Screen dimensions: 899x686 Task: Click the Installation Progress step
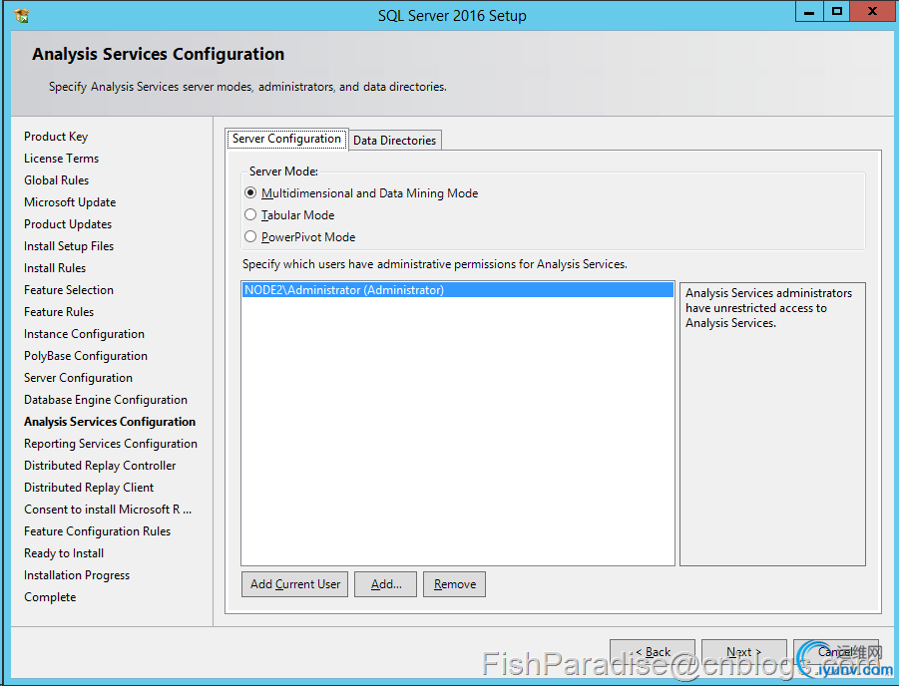click(x=77, y=575)
